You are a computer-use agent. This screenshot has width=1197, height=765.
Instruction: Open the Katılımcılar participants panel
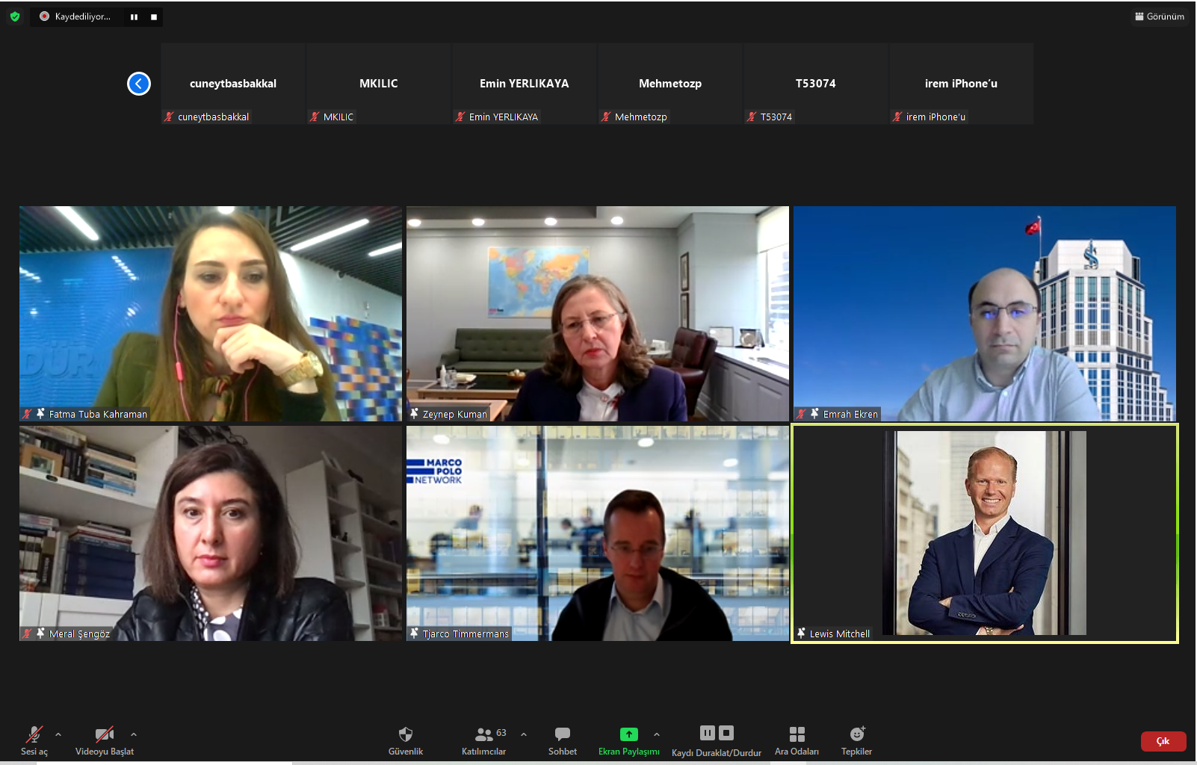tap(483, 740)
